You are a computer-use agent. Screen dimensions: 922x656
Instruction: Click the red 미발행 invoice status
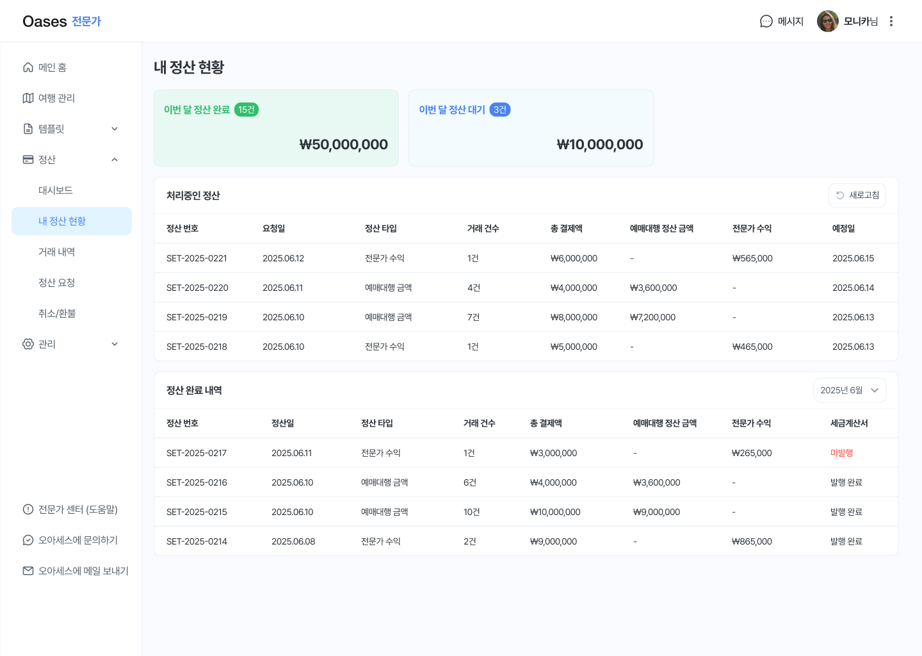pos(841,453)
